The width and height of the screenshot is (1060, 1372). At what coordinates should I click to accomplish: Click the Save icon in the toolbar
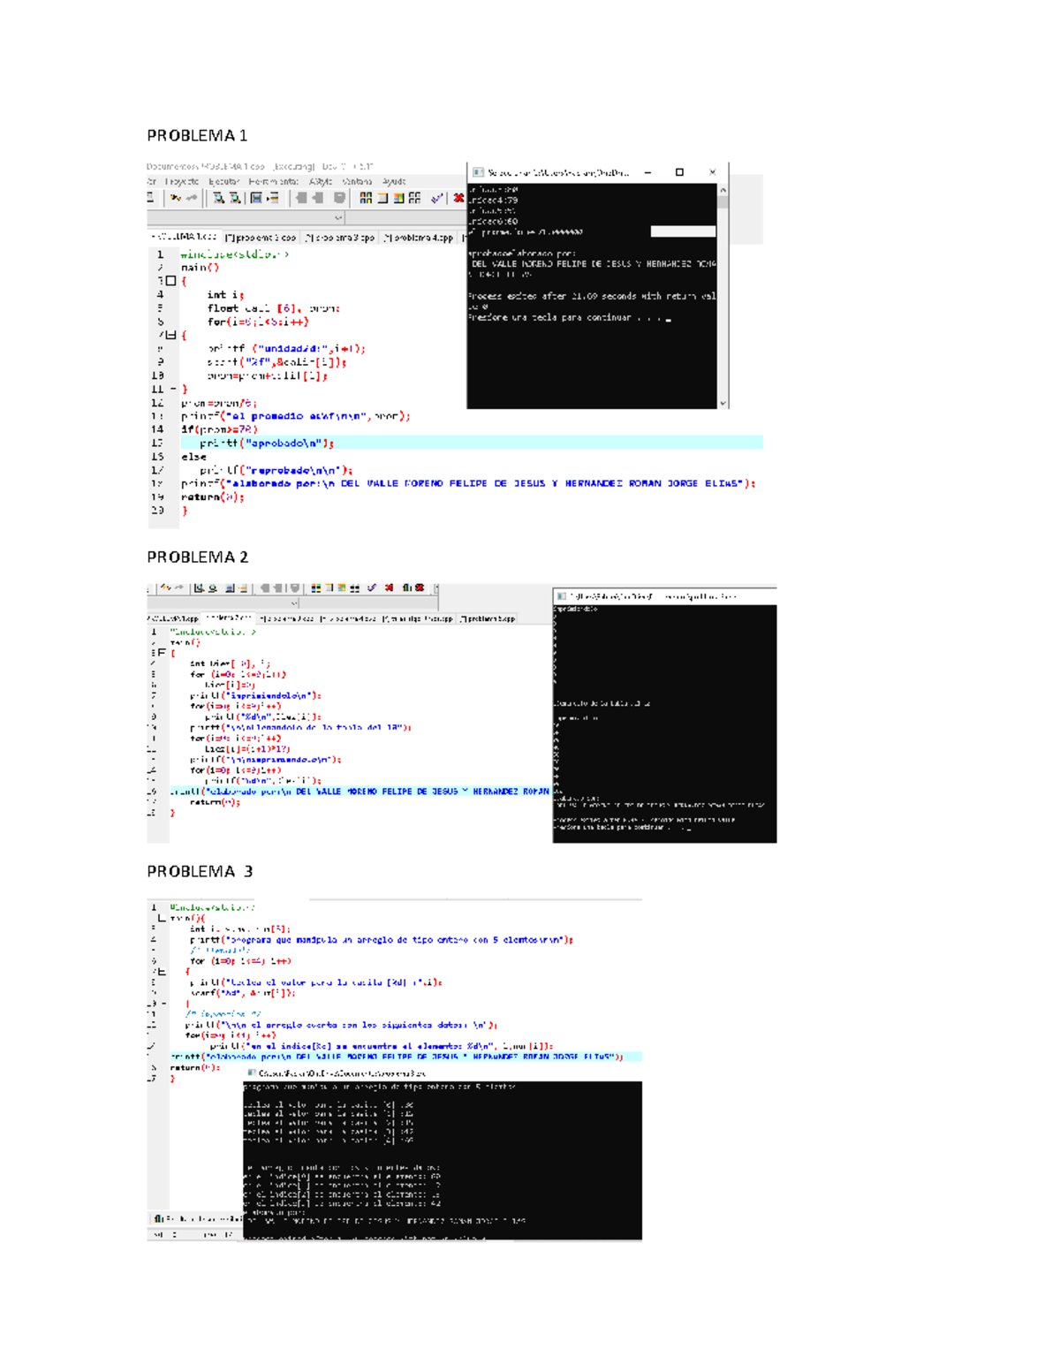coord(256,199)
